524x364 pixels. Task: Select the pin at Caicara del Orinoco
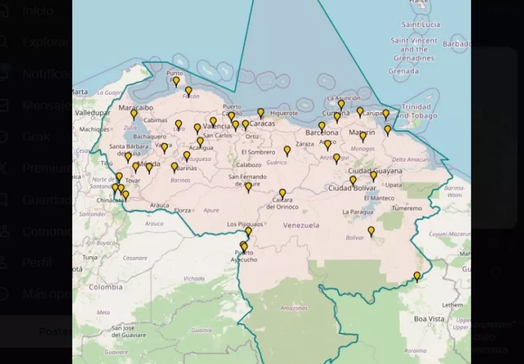click(282, 194)
